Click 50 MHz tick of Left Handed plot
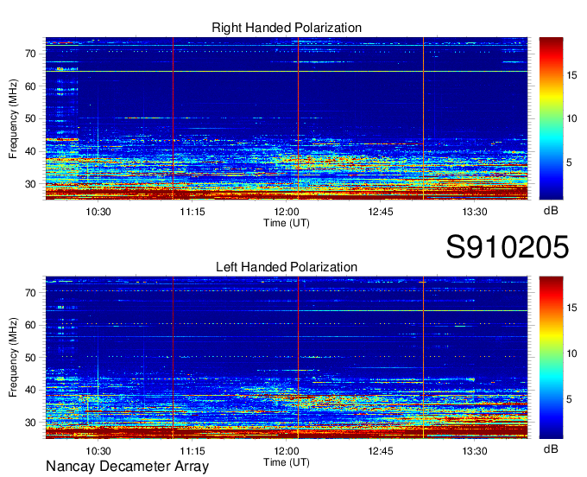This screenshot has height=477, width=587. [31, 358]
